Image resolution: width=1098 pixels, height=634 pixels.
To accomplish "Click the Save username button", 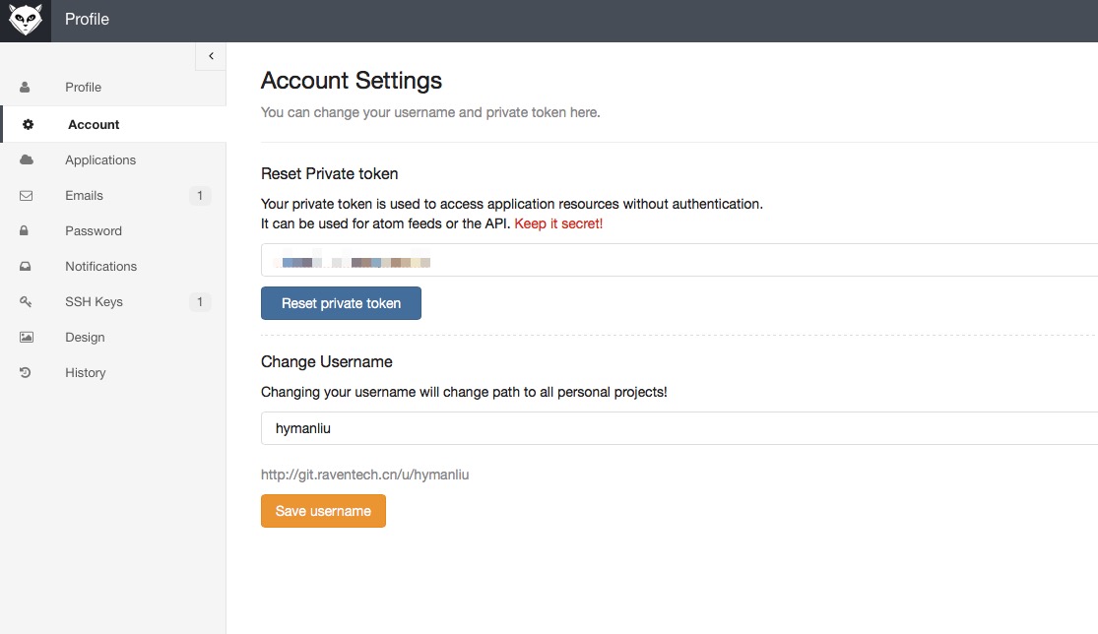I will (323, 511).
